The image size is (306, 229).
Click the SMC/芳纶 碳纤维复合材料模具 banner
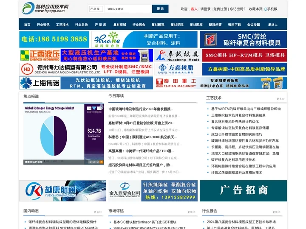(244, 39)
